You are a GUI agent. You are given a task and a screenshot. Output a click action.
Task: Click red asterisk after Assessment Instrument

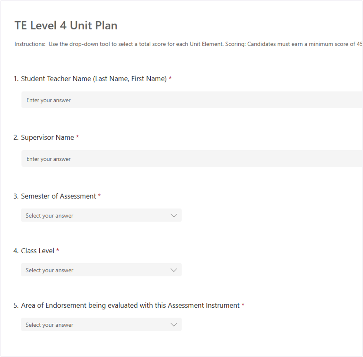[x=243, y=305]
